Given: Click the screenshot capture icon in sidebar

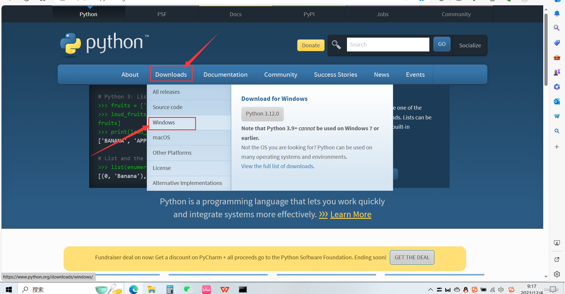Looking at the screenshot, I should [557, 243].
